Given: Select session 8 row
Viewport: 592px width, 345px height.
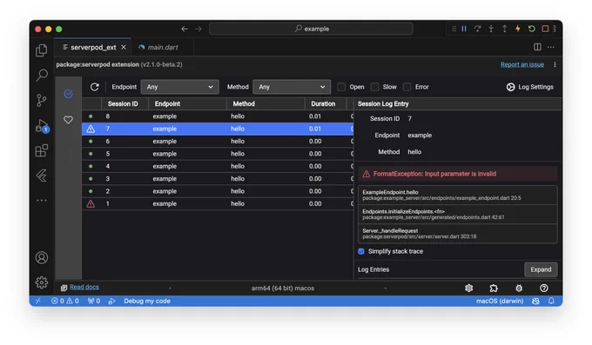Looking at the screenshot, I should tap(218, 116).
